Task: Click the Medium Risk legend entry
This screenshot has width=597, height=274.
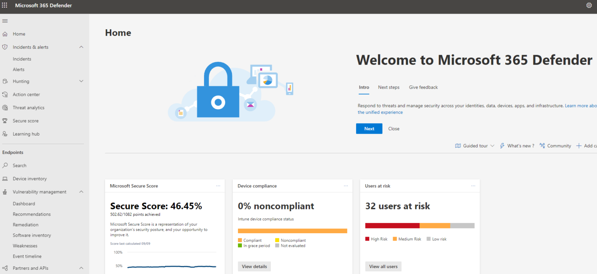Action: point(407,239)
